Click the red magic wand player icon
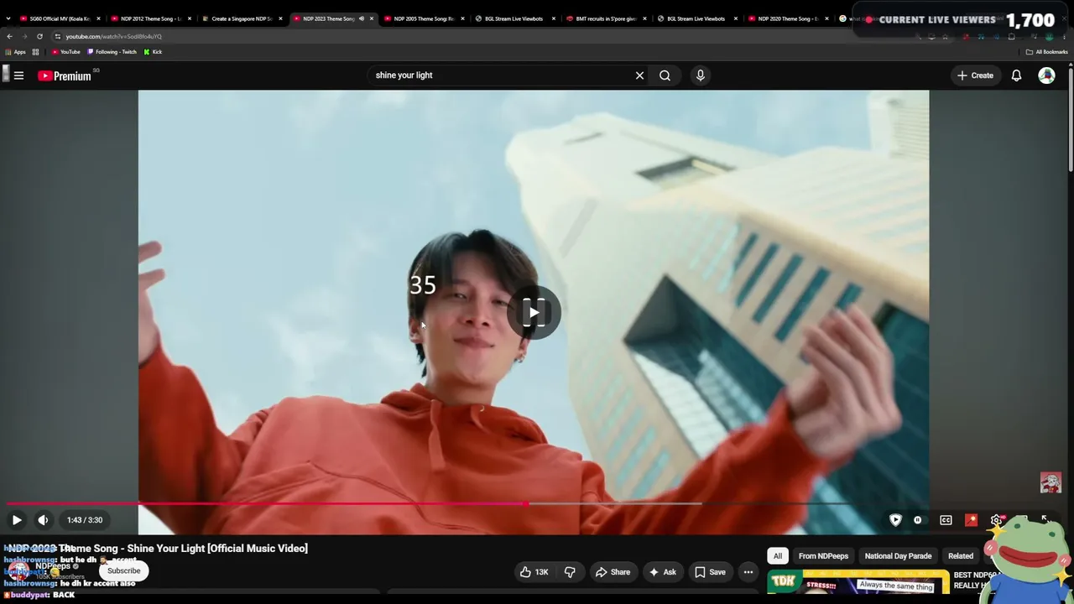The width and height of the screenshot is (1074, 604). coord(972,520)
